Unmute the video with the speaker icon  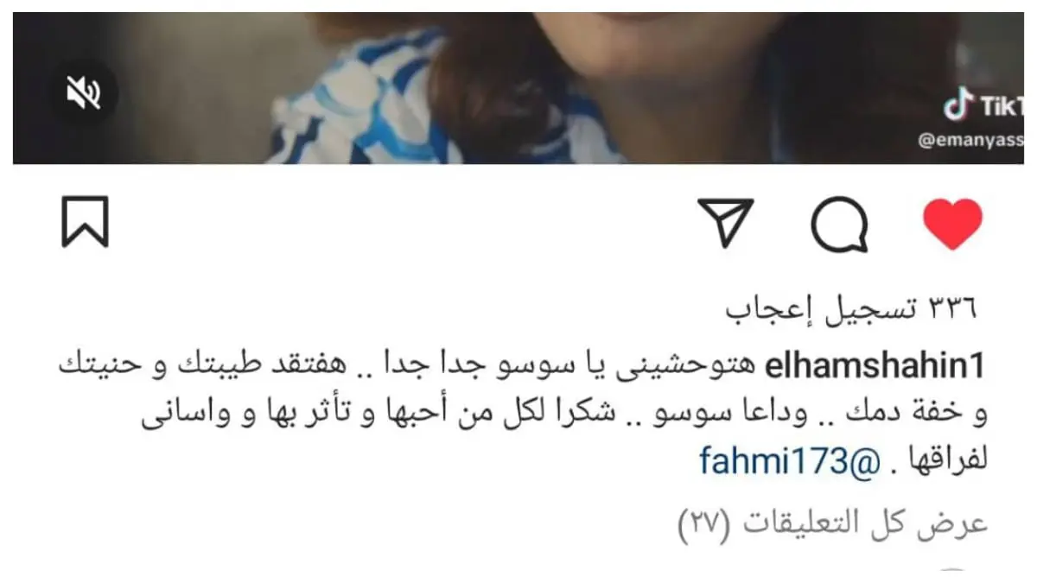coord(84,92)
